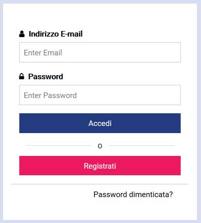201x223 pixels.
Task: Click the divider line left of the 'o'
Action: point(59,145)
